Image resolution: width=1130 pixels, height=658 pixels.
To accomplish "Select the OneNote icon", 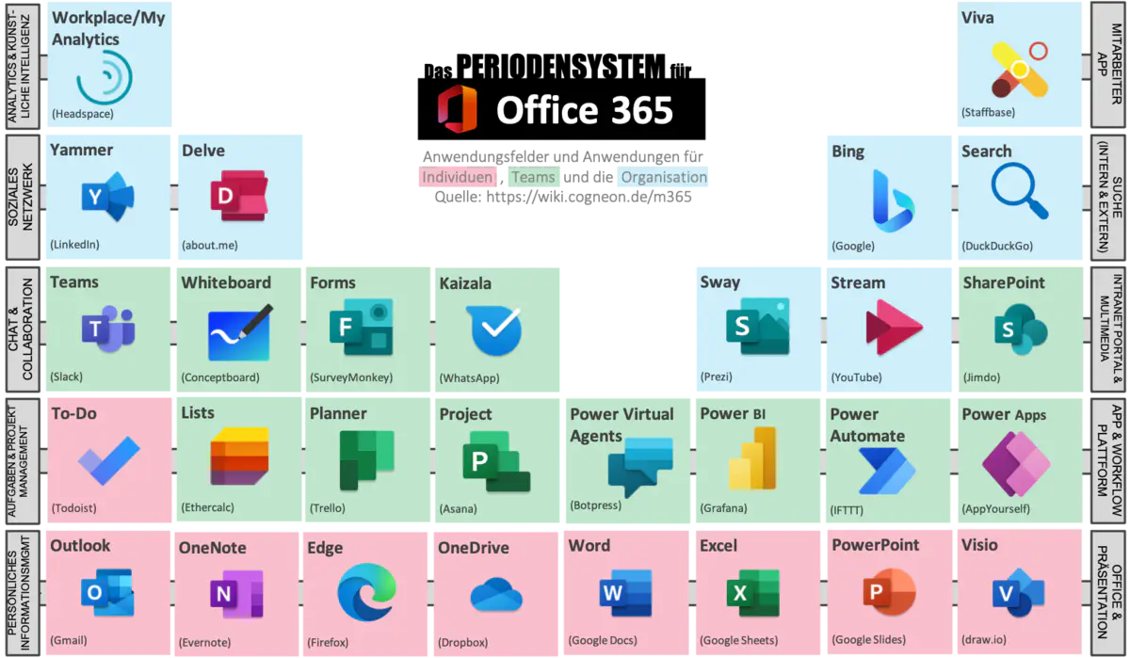I will coord(236,594).
